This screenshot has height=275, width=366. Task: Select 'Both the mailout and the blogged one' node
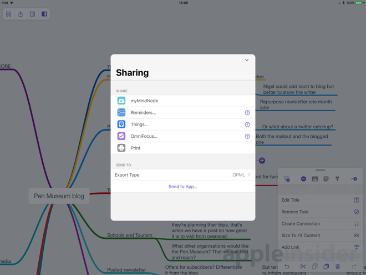[292, 139]
